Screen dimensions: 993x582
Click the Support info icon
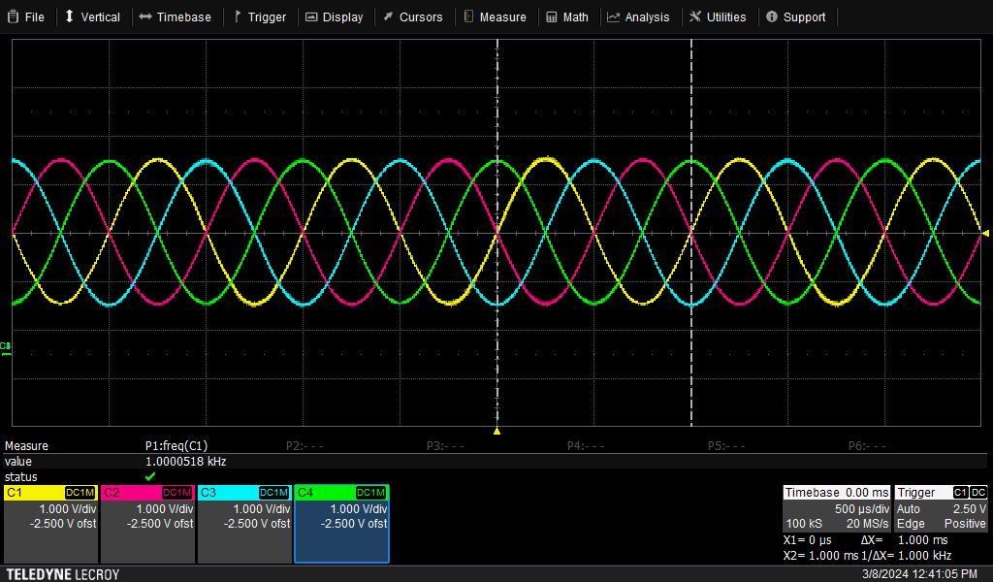771,16
